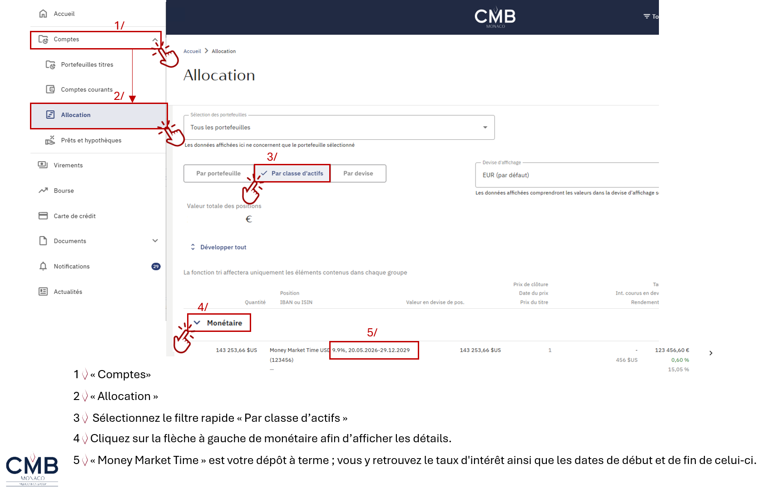This screenshot has width=772, height=489.
Task: Toggle the Par classe d'actifs filter
Action: coord(292,173)
